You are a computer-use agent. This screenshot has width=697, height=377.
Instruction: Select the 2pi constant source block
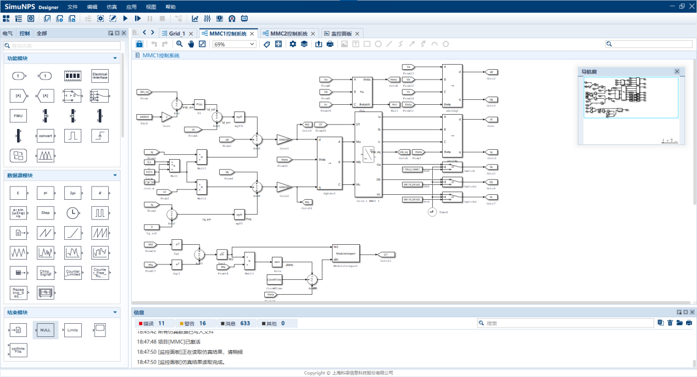pos(73,193)
